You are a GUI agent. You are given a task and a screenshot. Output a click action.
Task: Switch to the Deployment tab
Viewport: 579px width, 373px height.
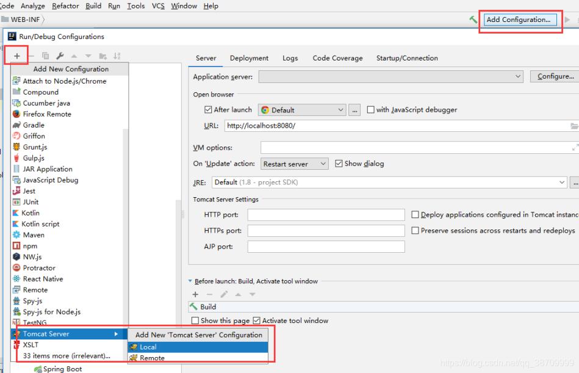(x=249, y=58)
